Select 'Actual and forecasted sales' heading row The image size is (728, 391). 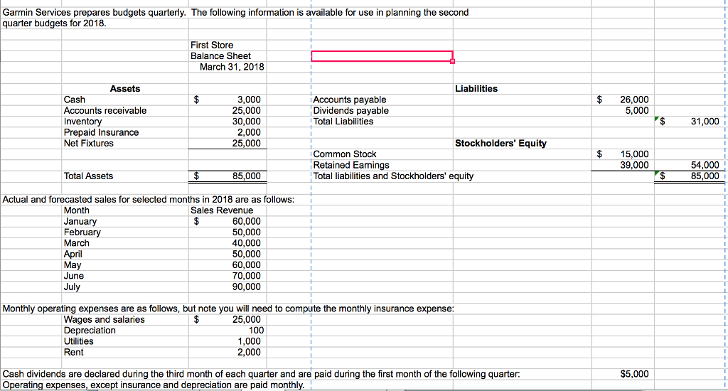[148, 200]
